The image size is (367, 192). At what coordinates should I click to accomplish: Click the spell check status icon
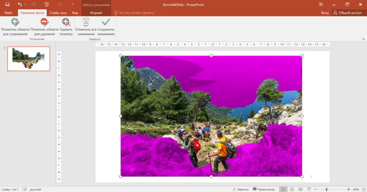click(24, 189)
